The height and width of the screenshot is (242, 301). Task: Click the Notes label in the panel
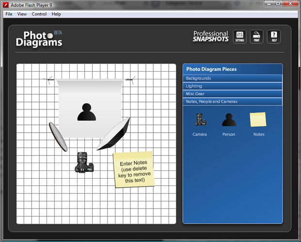tap(259, 134)
